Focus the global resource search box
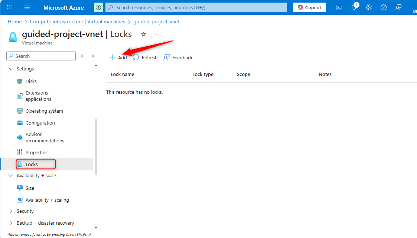417x238 pixels. click(196, 7)
